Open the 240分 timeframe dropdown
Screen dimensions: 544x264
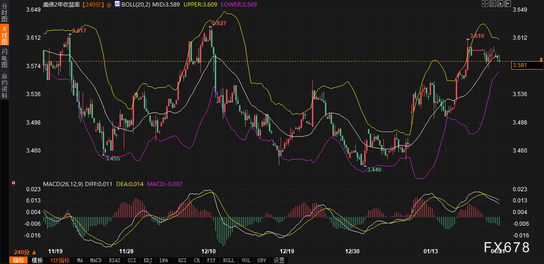(25, 252)
